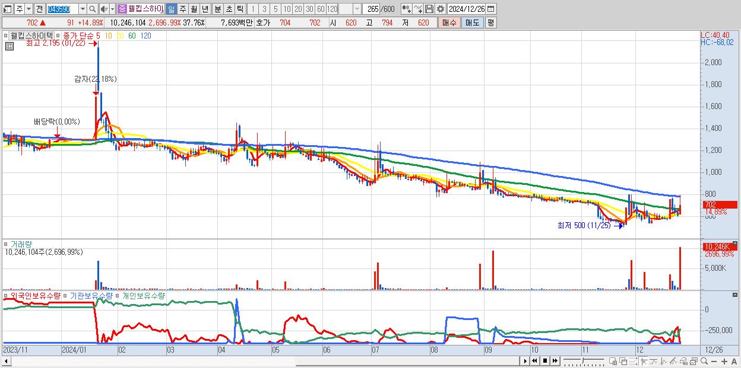Click the bottom zoom level slider

click(x=584, y=361)
